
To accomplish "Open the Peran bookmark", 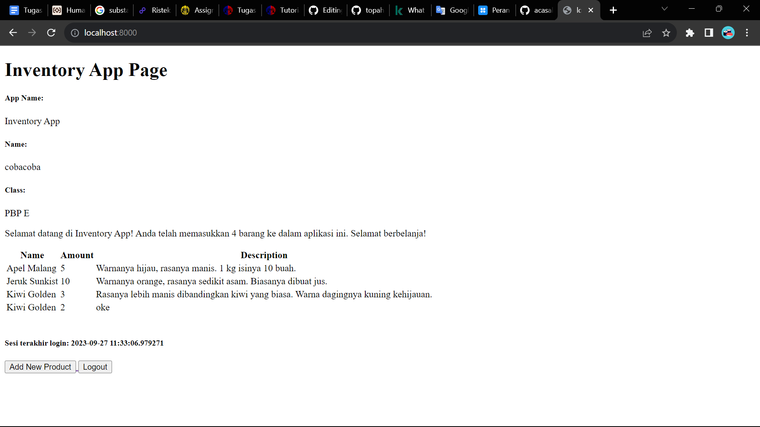I will point(494,10).
